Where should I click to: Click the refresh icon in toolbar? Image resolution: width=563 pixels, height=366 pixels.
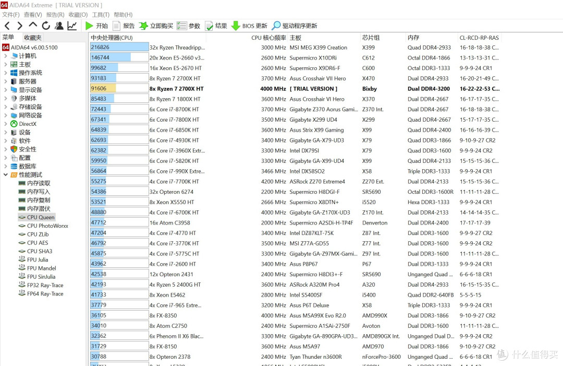[46, 26]
